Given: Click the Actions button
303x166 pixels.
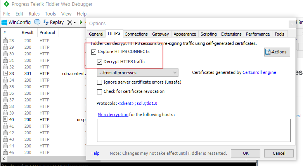Looking at the screenshot, I should tap(277, 52).
